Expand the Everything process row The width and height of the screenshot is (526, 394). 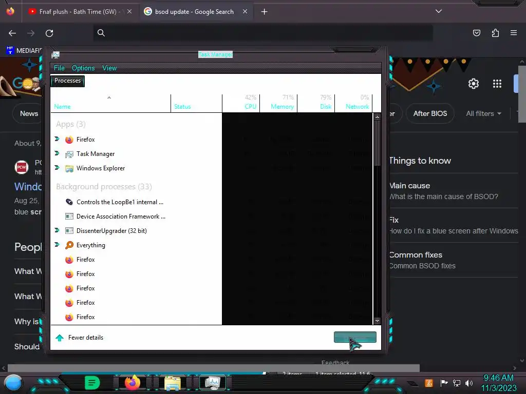tap(57, 245)
